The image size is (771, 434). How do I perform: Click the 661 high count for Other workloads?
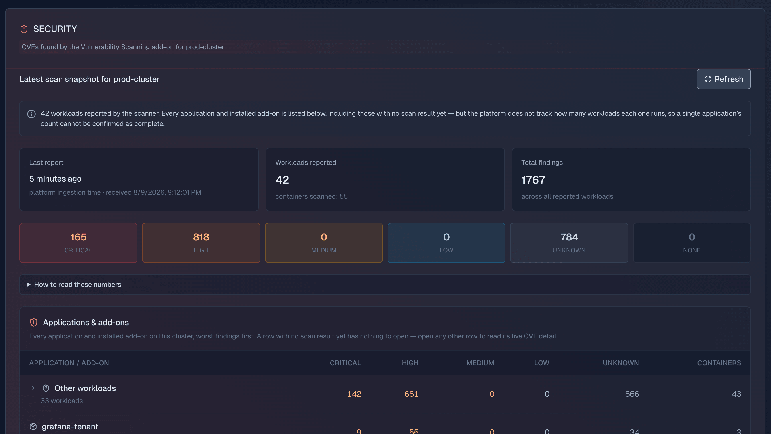pyautogui.click(x=411, y=394)
